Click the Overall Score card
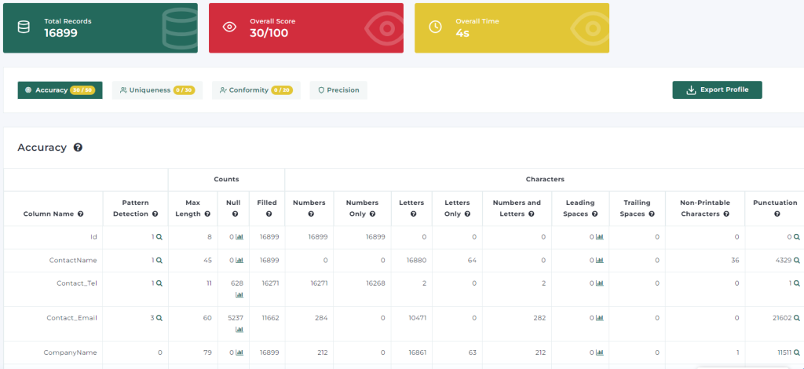 pos(306,27)
